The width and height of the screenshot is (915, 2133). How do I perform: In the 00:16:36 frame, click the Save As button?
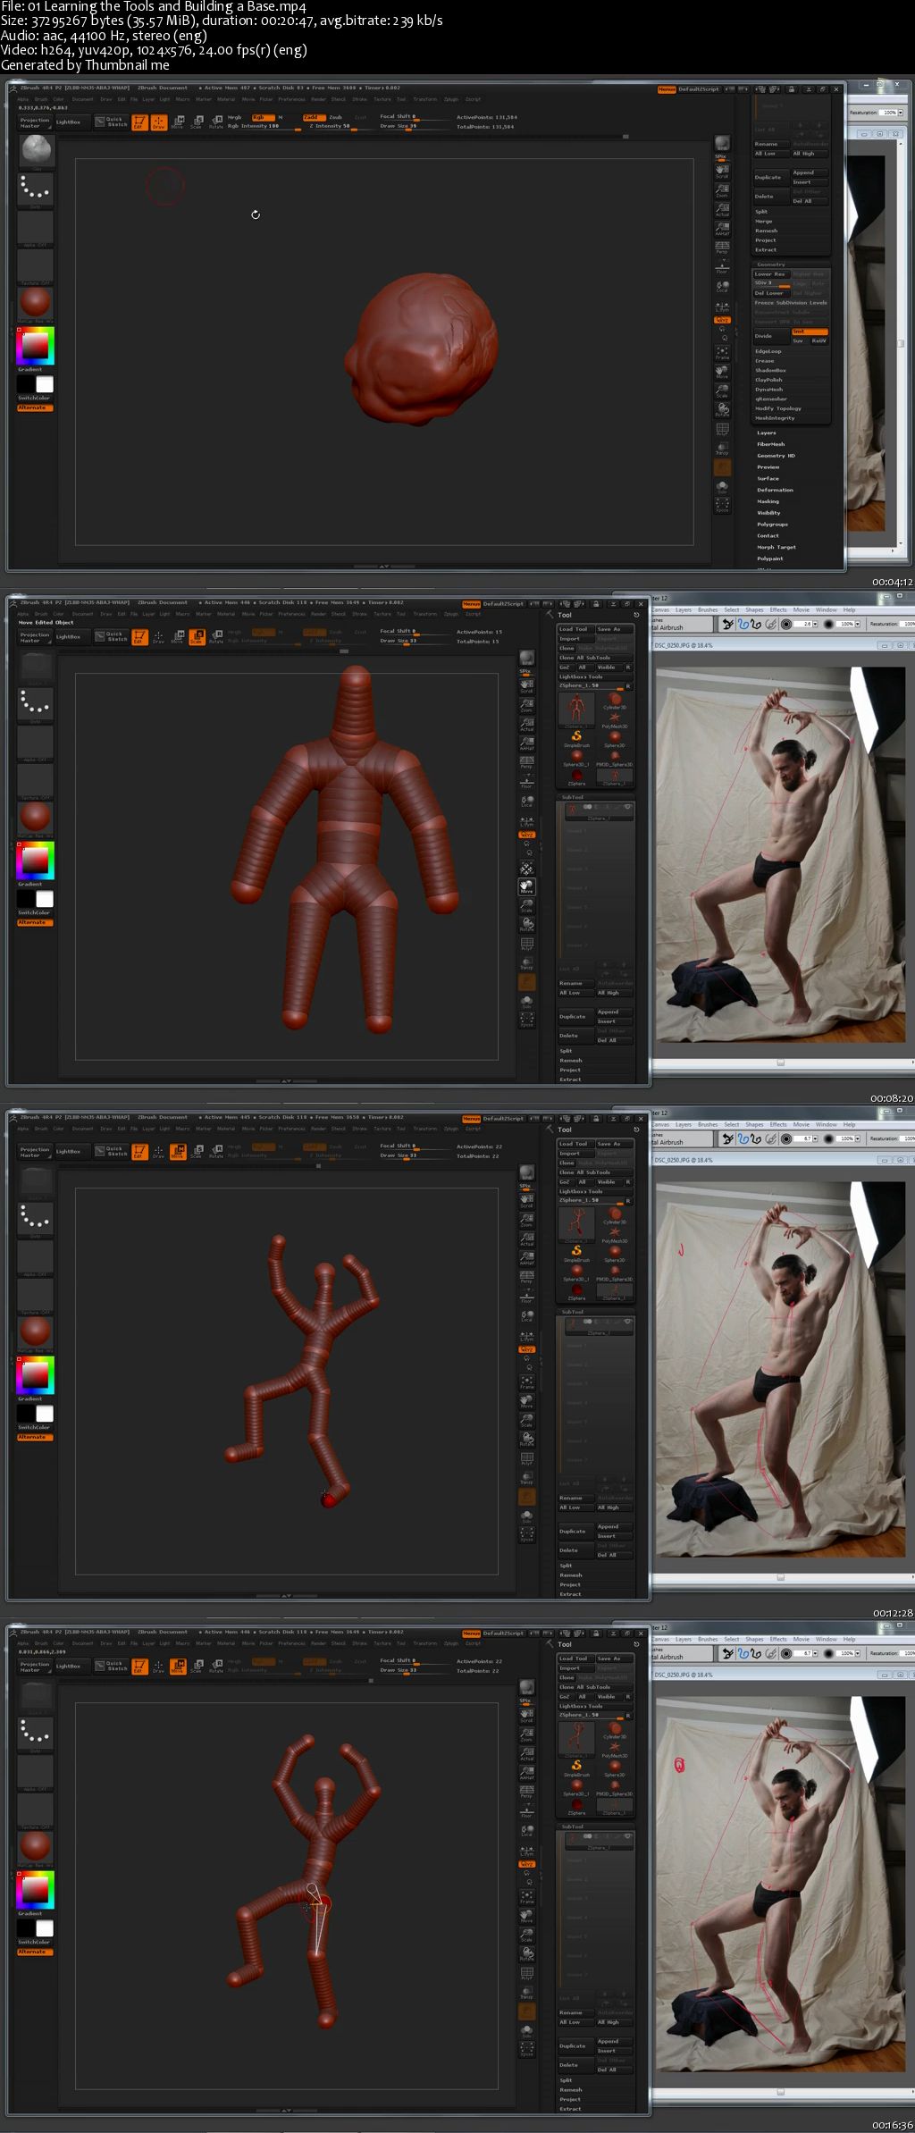615,1659
